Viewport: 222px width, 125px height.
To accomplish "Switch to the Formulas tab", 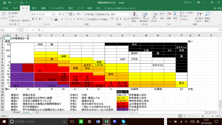I will 71,8.
